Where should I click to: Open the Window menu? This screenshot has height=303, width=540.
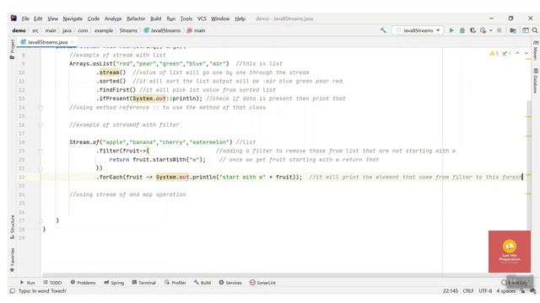[220, 19]
